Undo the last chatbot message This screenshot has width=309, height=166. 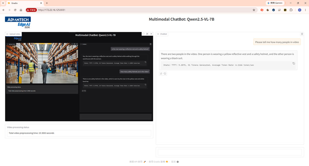point(165,74)
